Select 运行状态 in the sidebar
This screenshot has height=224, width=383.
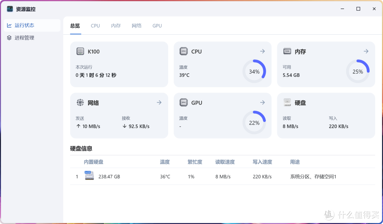point(25,25)
